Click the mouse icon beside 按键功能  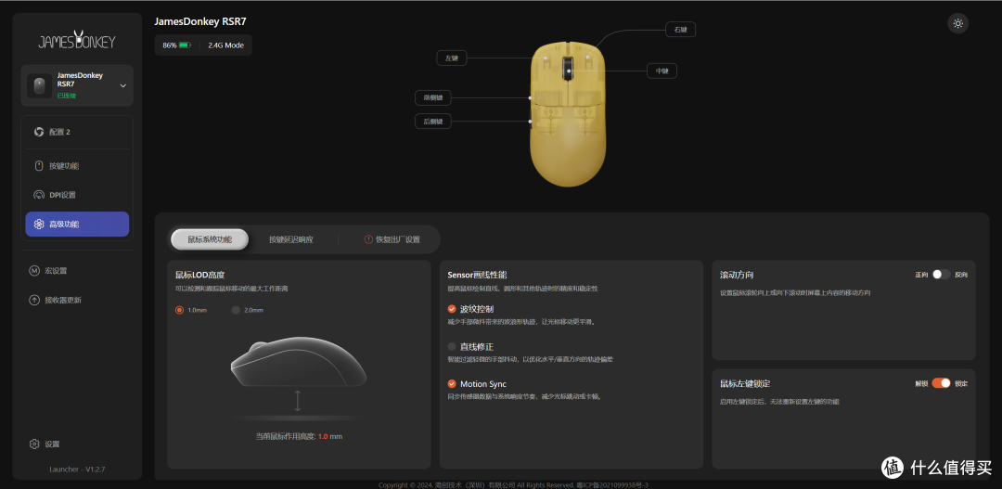click(x=38, y=165)
